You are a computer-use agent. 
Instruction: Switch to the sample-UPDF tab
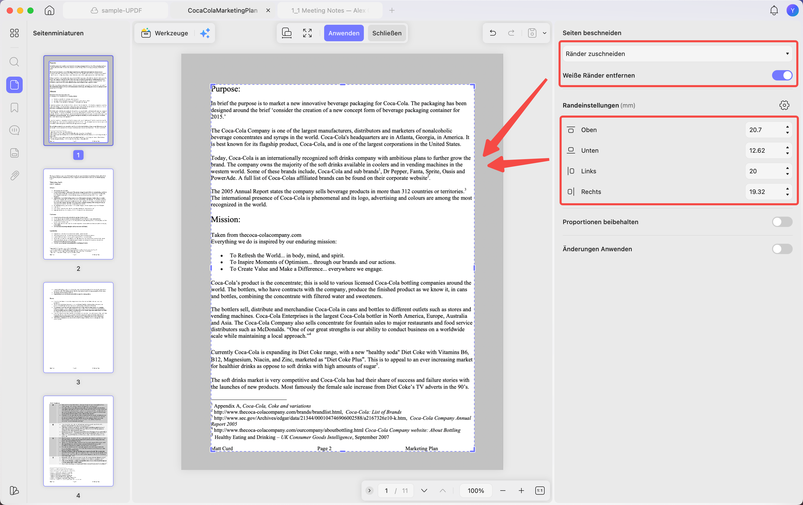(x=116, y=10)
